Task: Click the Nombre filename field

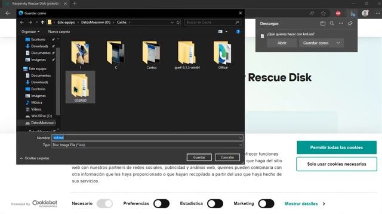Action: click(x=147, y=138)
